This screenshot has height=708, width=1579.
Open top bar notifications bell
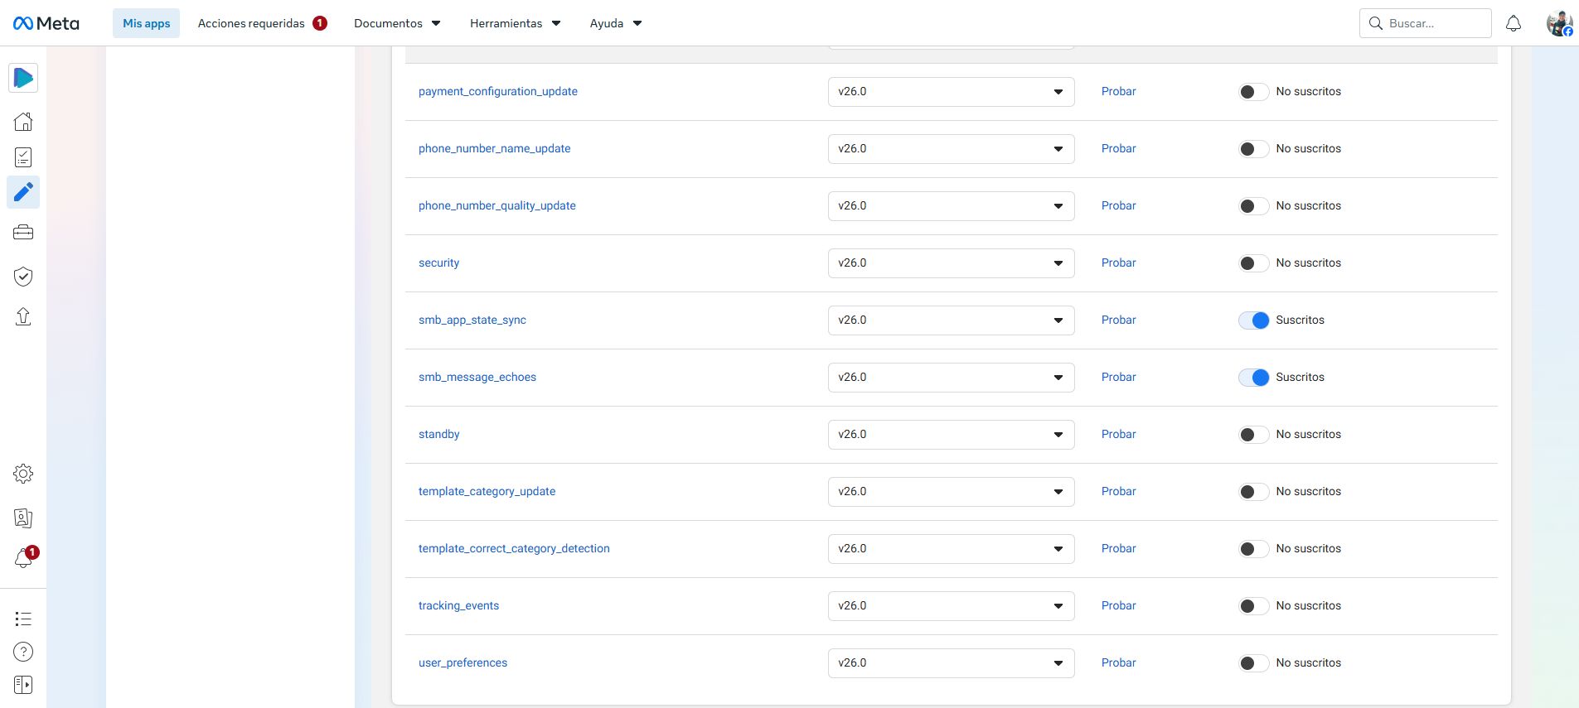[1514, 23]
